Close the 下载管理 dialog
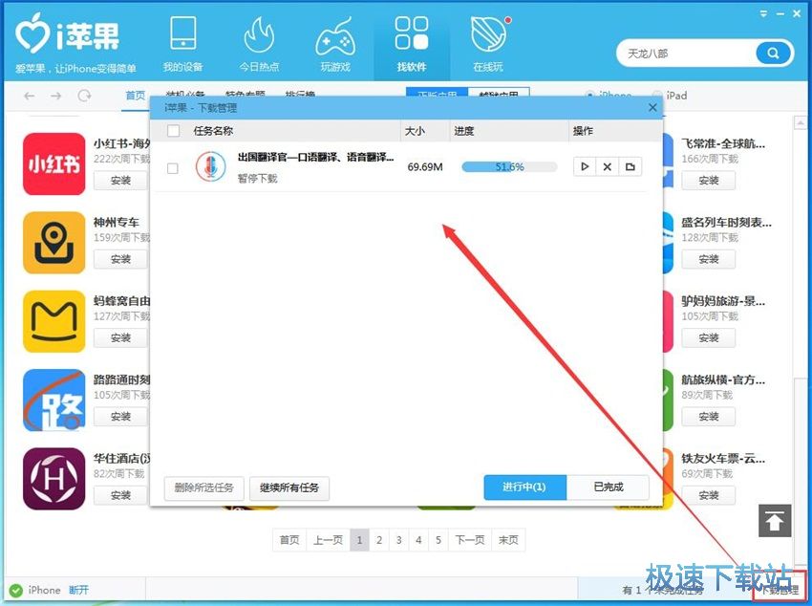 (652, 107)
